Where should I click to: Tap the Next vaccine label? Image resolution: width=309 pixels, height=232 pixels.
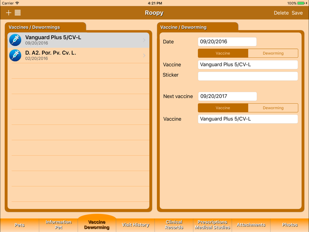[178, 96]
